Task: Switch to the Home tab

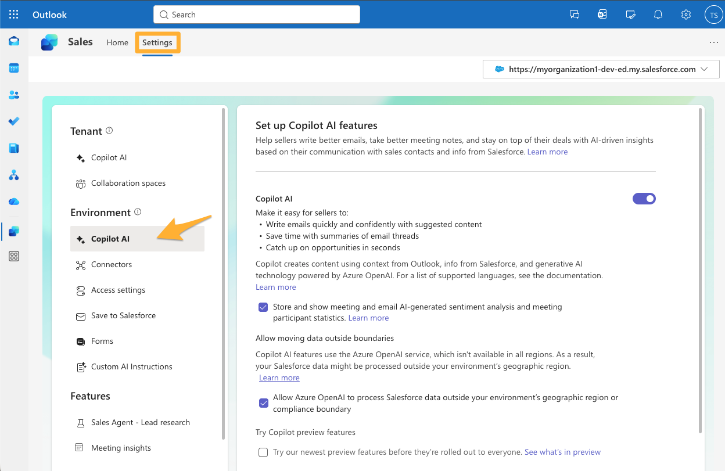Action: [117, 42]
